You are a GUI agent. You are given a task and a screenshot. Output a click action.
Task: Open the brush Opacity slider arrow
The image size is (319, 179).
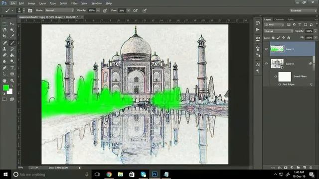tap(98, 10)
